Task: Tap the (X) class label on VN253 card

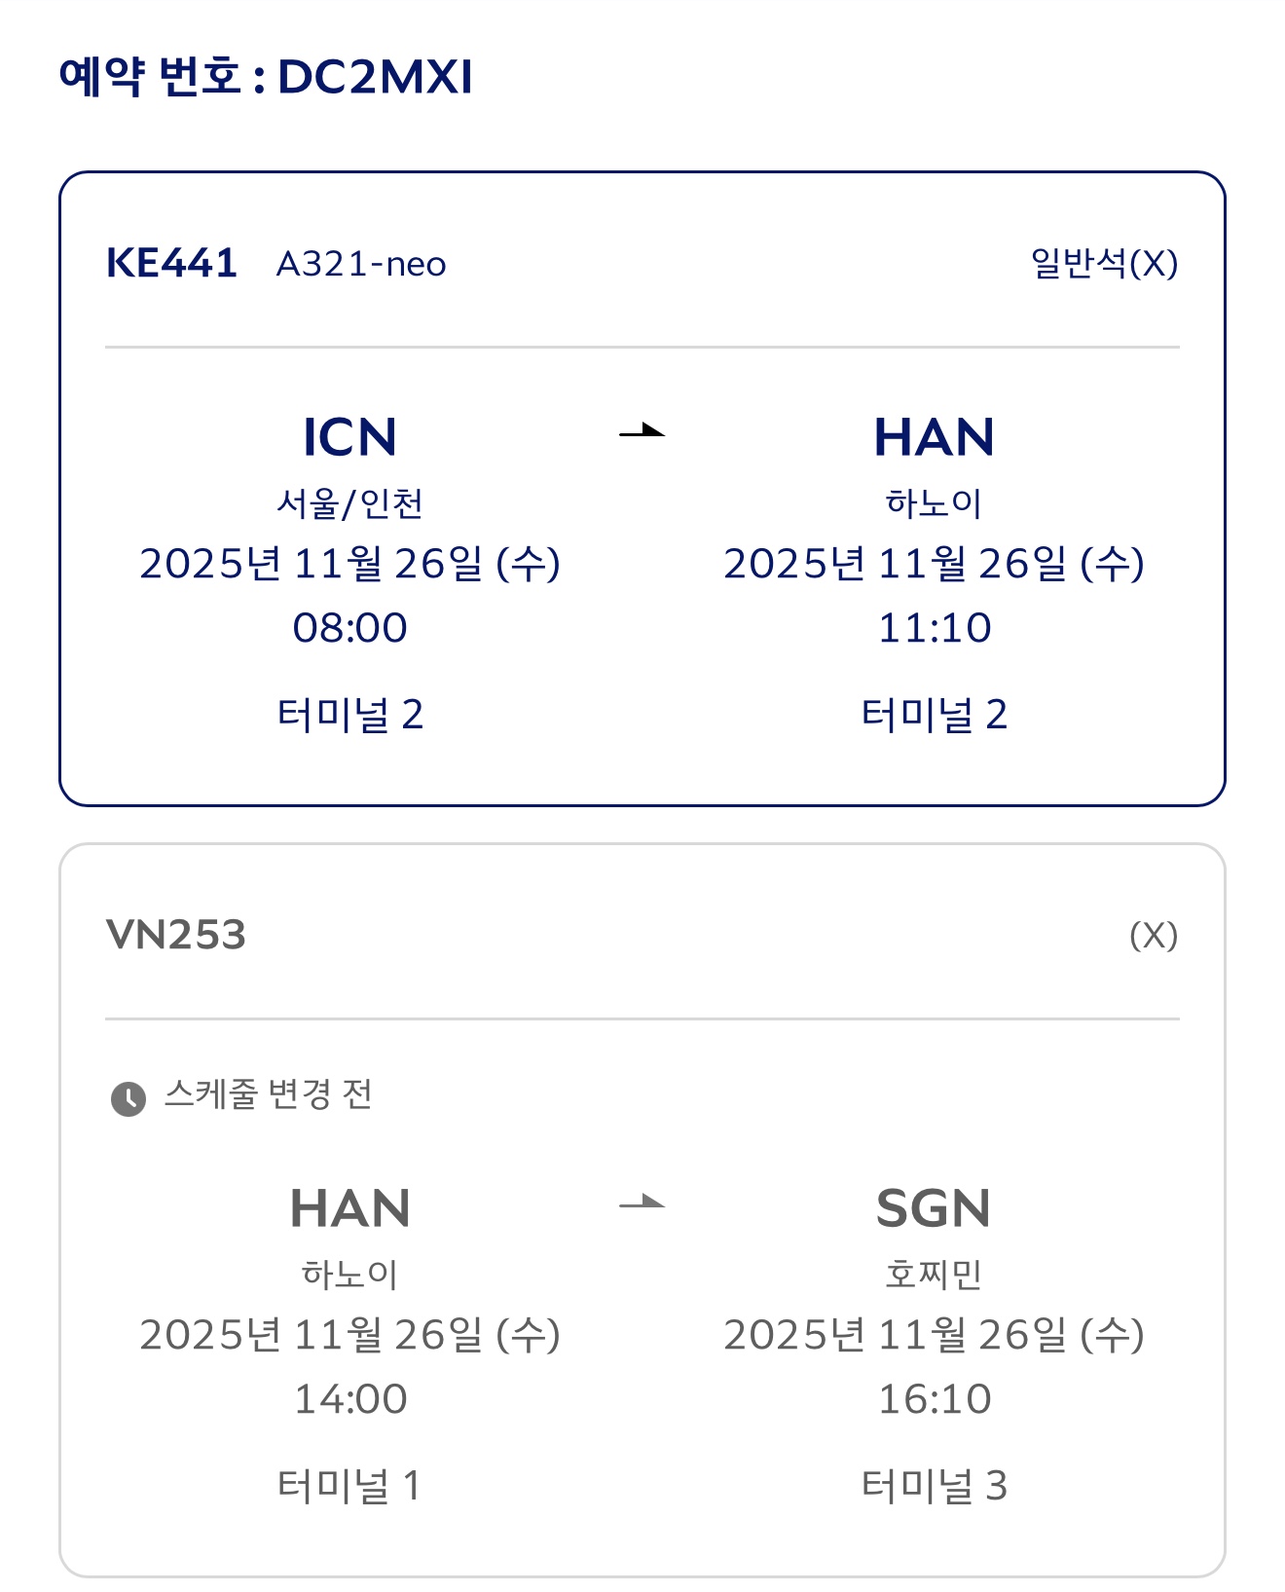Action: (x=1153, y=936)
